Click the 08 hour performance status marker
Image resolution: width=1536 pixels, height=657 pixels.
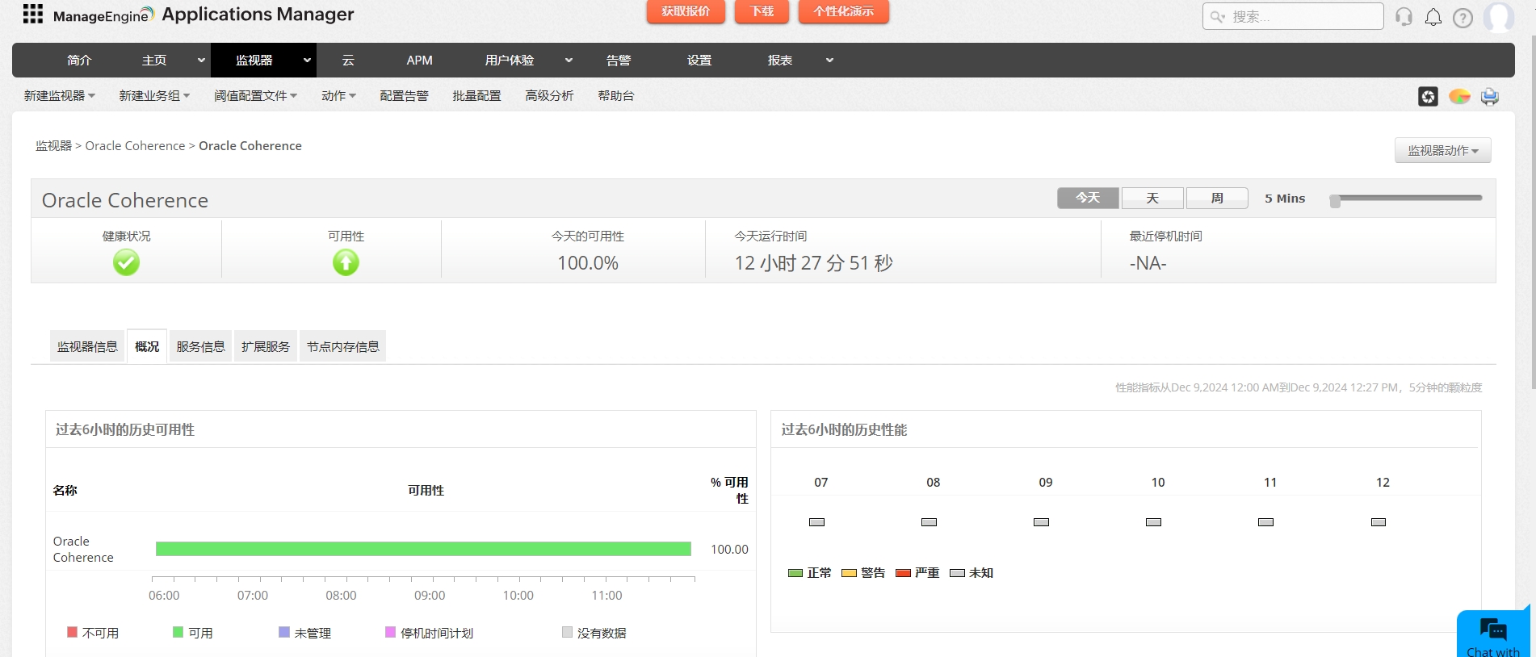tap(929, 522)
